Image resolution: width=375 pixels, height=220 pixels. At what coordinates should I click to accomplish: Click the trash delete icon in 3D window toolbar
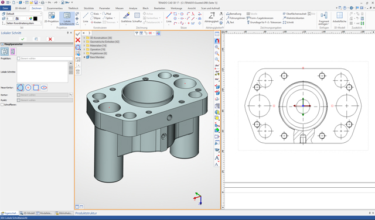pos(78,71)
